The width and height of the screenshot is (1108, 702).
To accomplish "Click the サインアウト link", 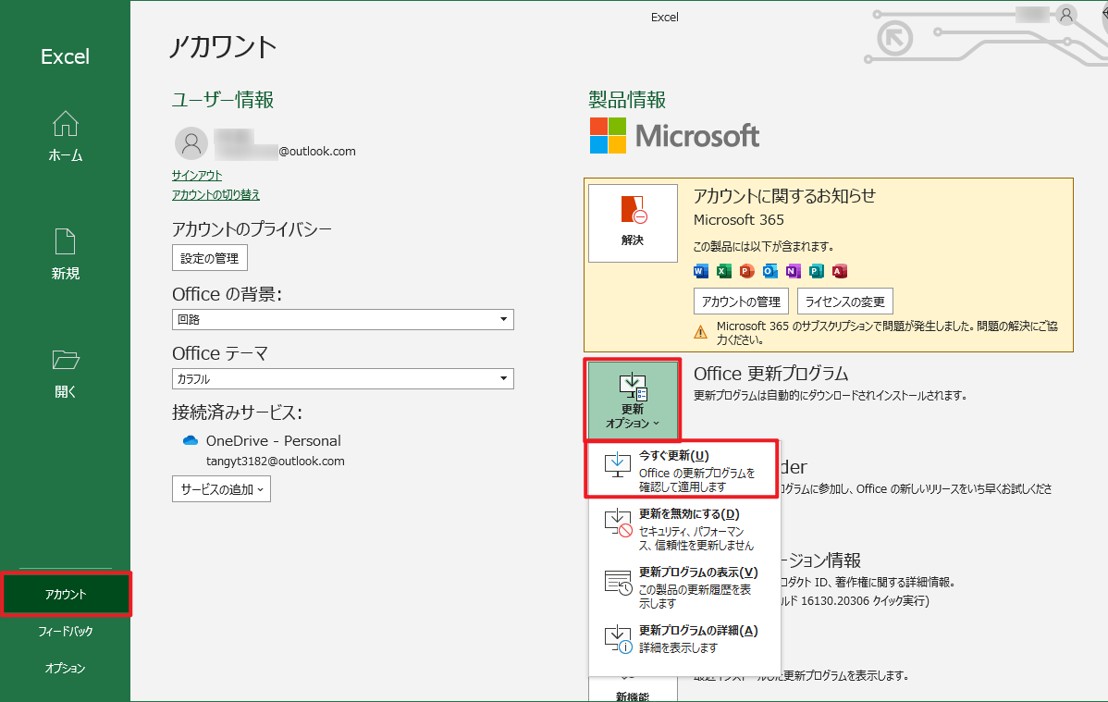I will (x=196, y=176).
